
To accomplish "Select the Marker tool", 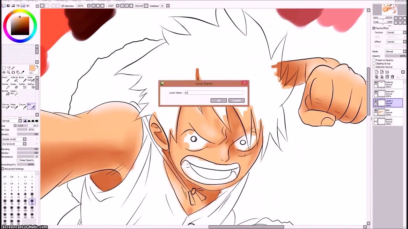I will [x=5, y=86].
